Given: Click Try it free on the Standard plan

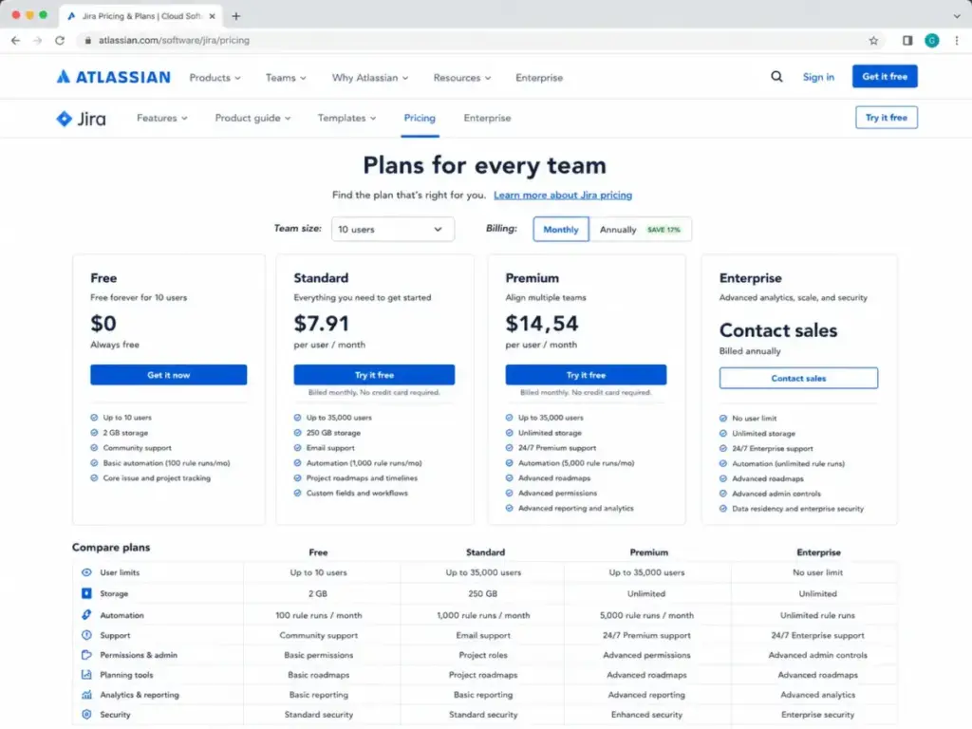Looking at the screenshot, I should pyautogui.click(x=374, y=375).
